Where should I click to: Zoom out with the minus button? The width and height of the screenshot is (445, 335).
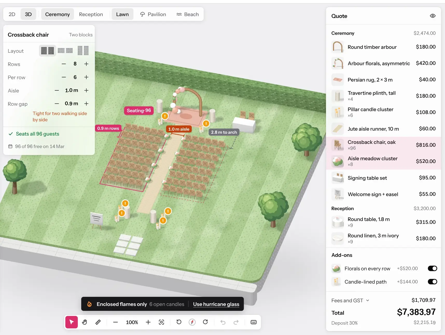[x=116, y=322]
